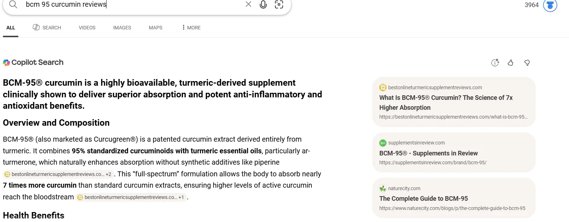
Task: Open the first bestonlineturmericsupplementreviews citation chip +2
Action: 58,174
